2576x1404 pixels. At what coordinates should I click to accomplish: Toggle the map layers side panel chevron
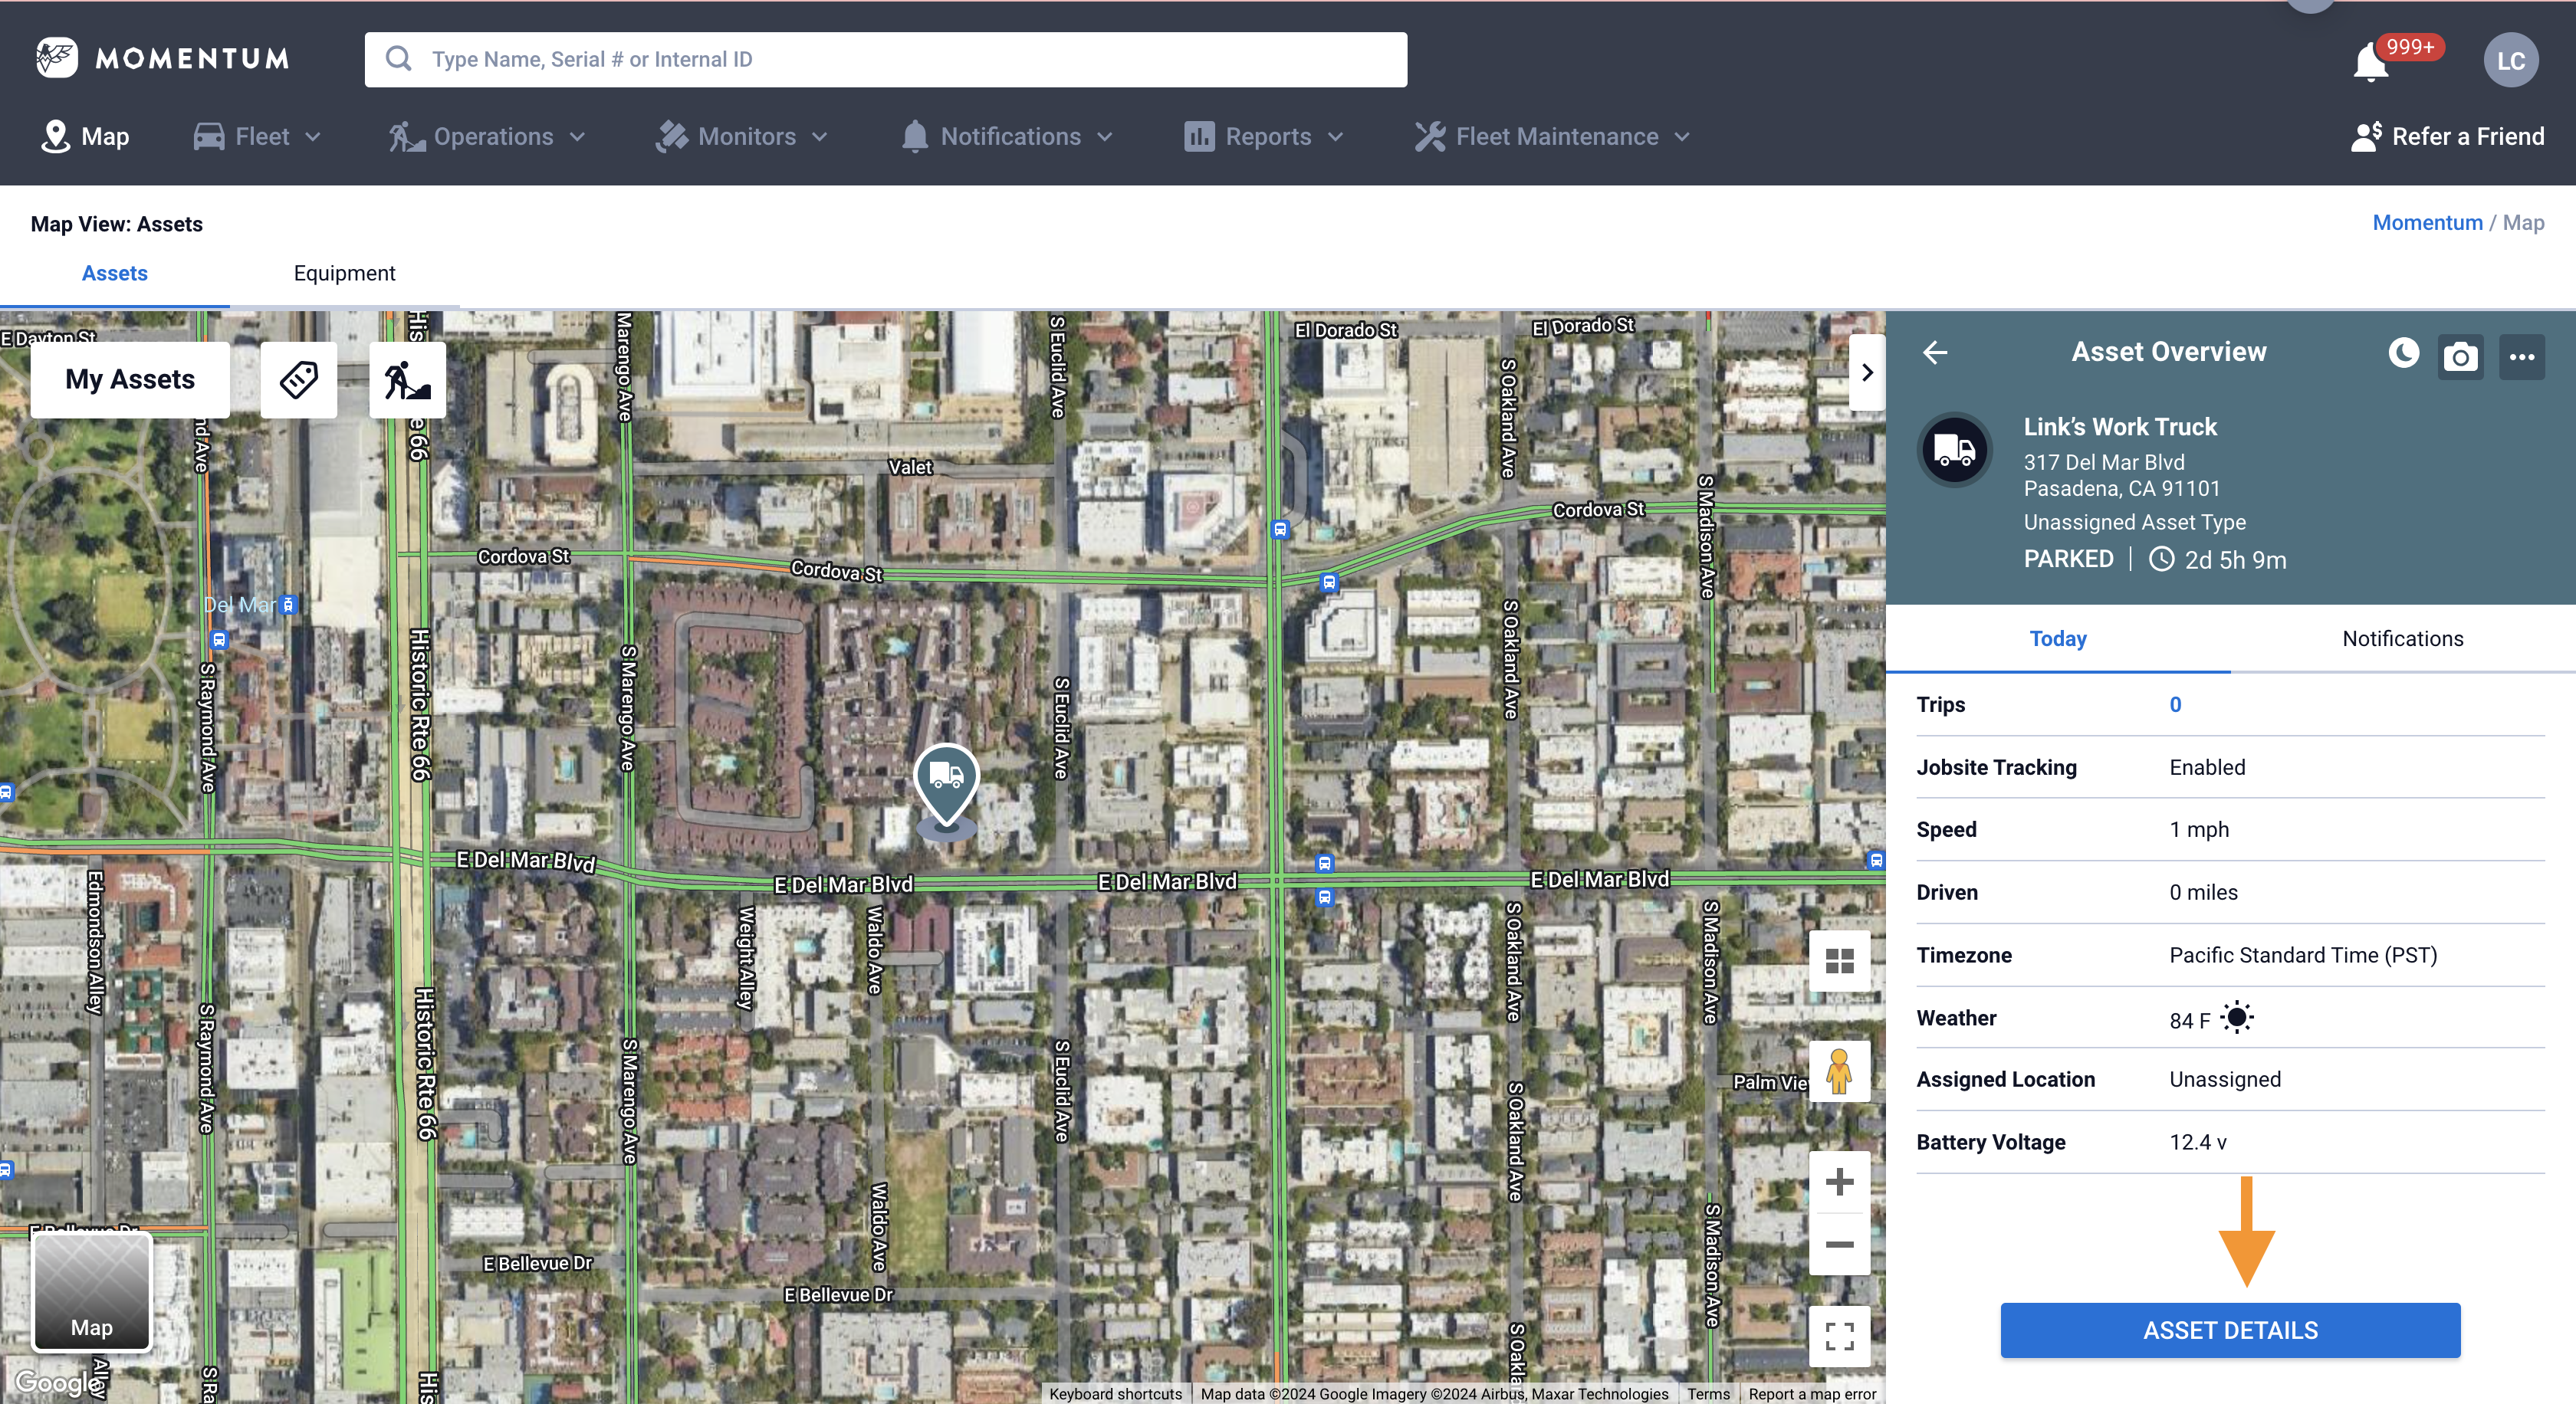click(x=1867, y=372)
